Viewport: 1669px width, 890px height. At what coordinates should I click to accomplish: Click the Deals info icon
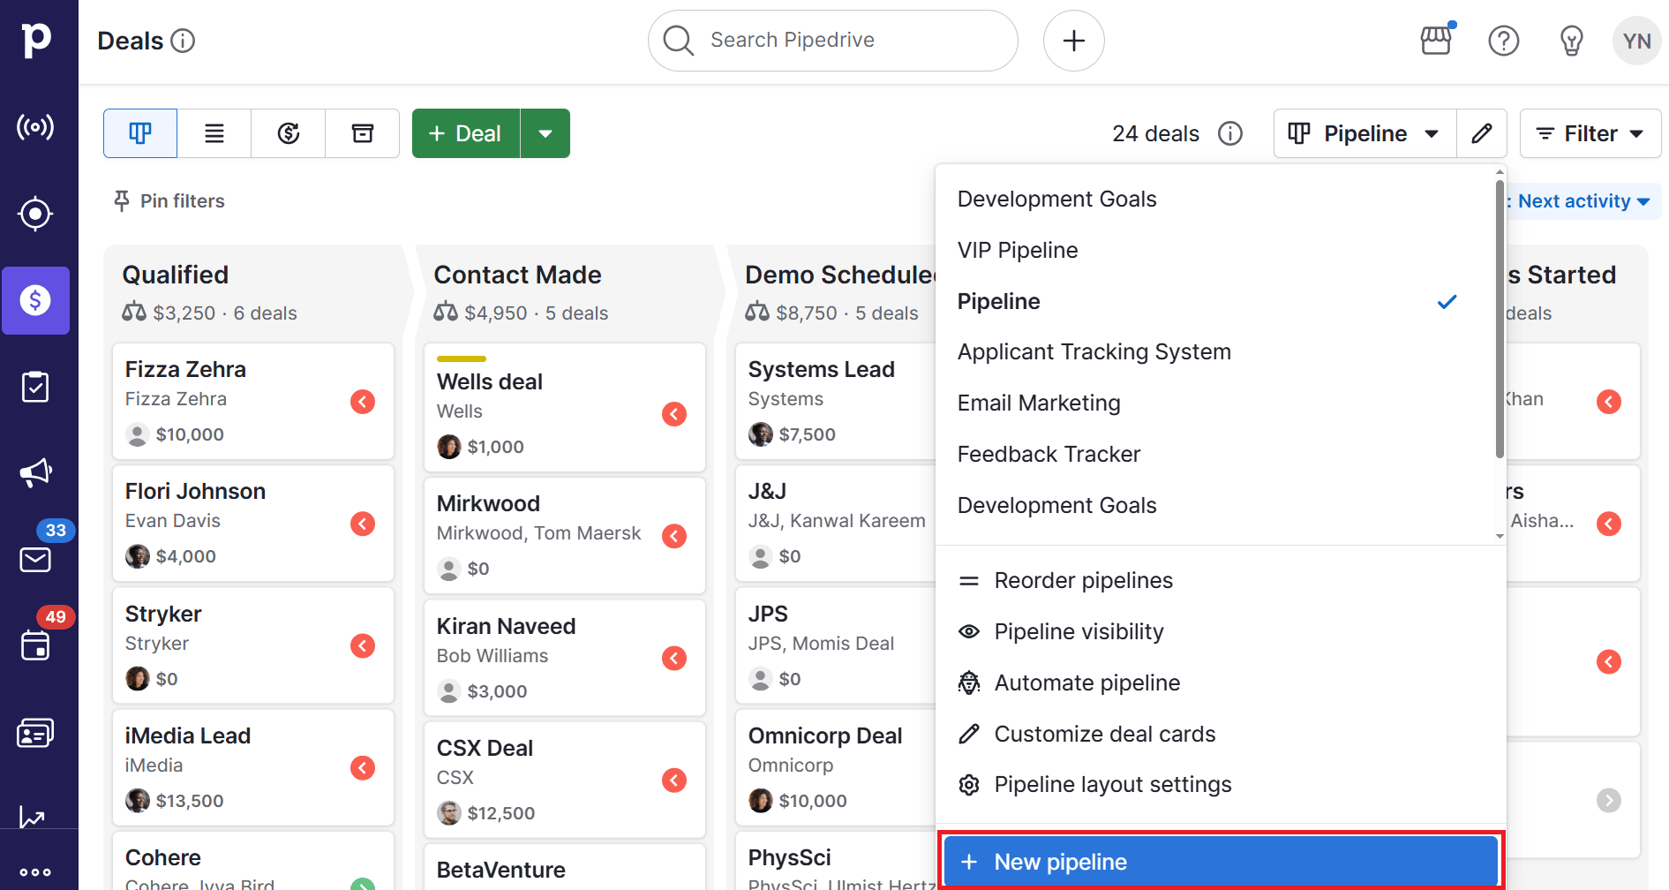183,41
